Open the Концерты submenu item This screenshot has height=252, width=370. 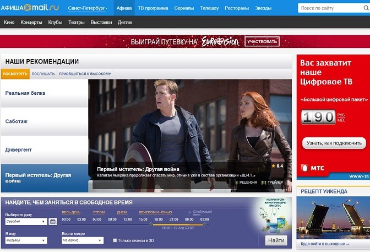(31, 22)
